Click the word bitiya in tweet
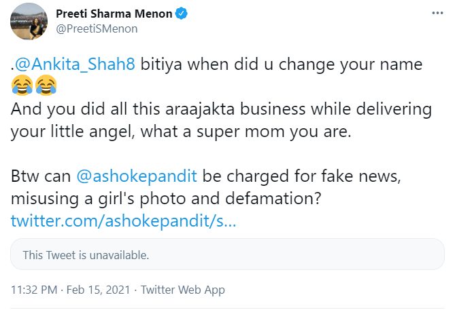Image resolution: width=455 pixels, height=310 pixels. (x=161, y=64)
